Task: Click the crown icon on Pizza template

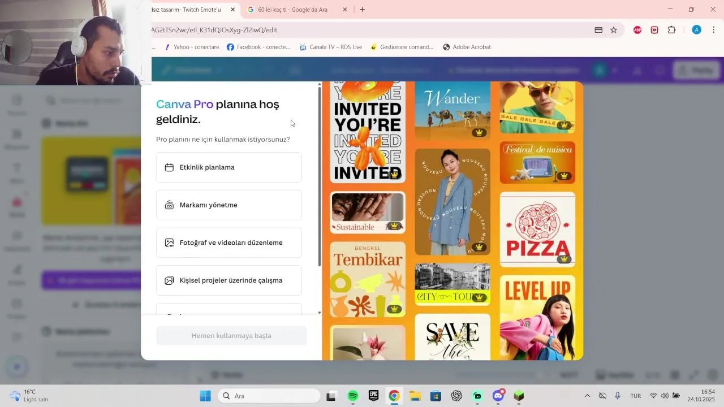Action: pos(564,259)
